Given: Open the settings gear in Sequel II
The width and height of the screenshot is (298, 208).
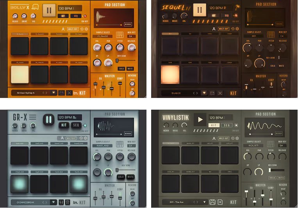Looking at the screenshot, I should (x=237, y=29).
